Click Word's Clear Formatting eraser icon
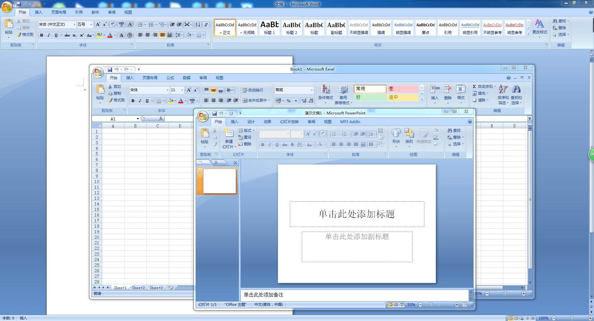This screenshot has width=594, height=321. pos(113,24)
